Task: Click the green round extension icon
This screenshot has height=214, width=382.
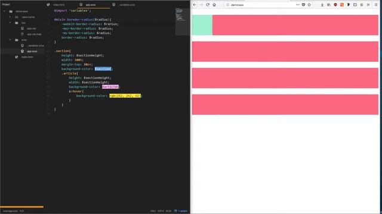Action: (x=362, y=5)
